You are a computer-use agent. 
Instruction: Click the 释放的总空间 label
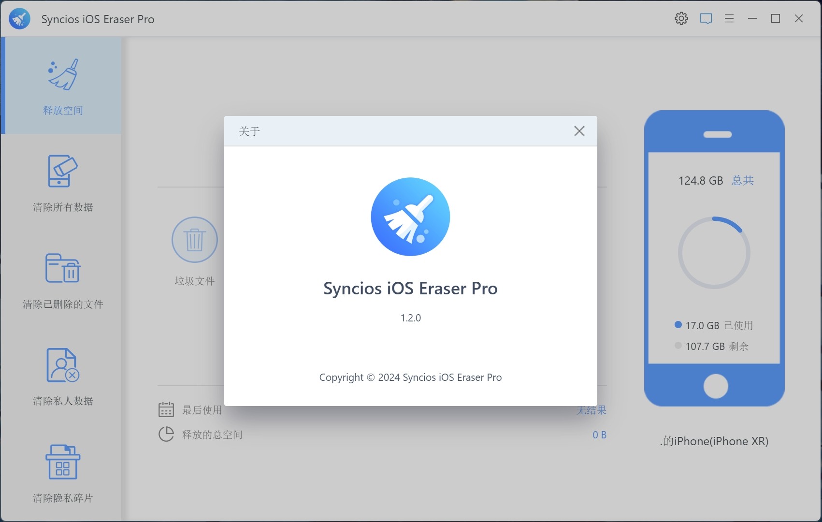[x=212, y=435]
